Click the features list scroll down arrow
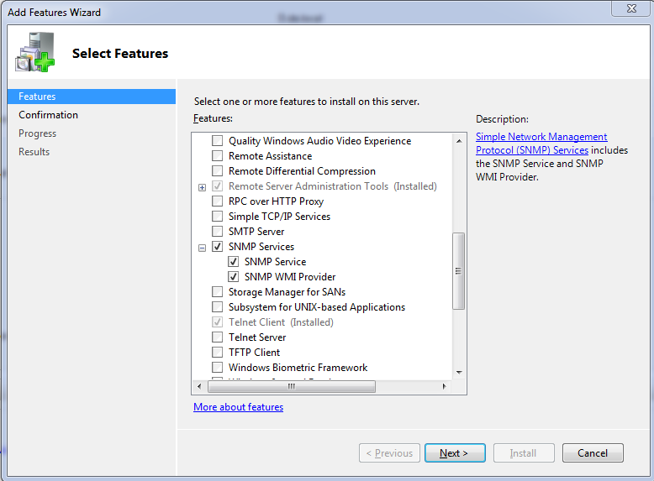Image resolution: width=654 pixels, height=481 pixels. [459, 372]
